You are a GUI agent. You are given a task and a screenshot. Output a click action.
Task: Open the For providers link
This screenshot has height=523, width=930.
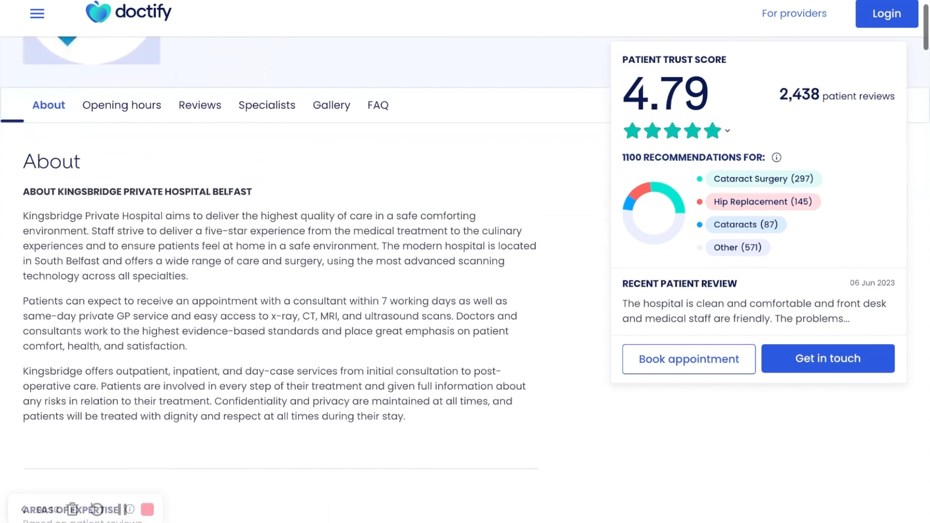pyautogui.click(x=794, y=14)
